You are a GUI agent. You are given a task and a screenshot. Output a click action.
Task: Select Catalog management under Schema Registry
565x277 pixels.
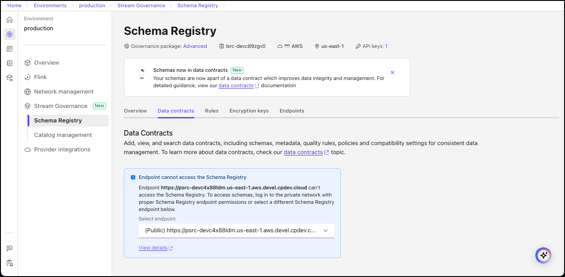pos(62,135)
